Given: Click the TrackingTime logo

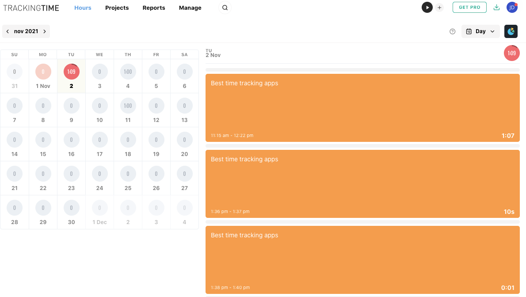Looking at the screenshot, I should 31,8.
